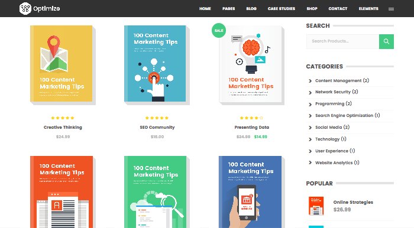Click the star rating under SEO Community
414x228 pixels.
click(x=157, y=118)
